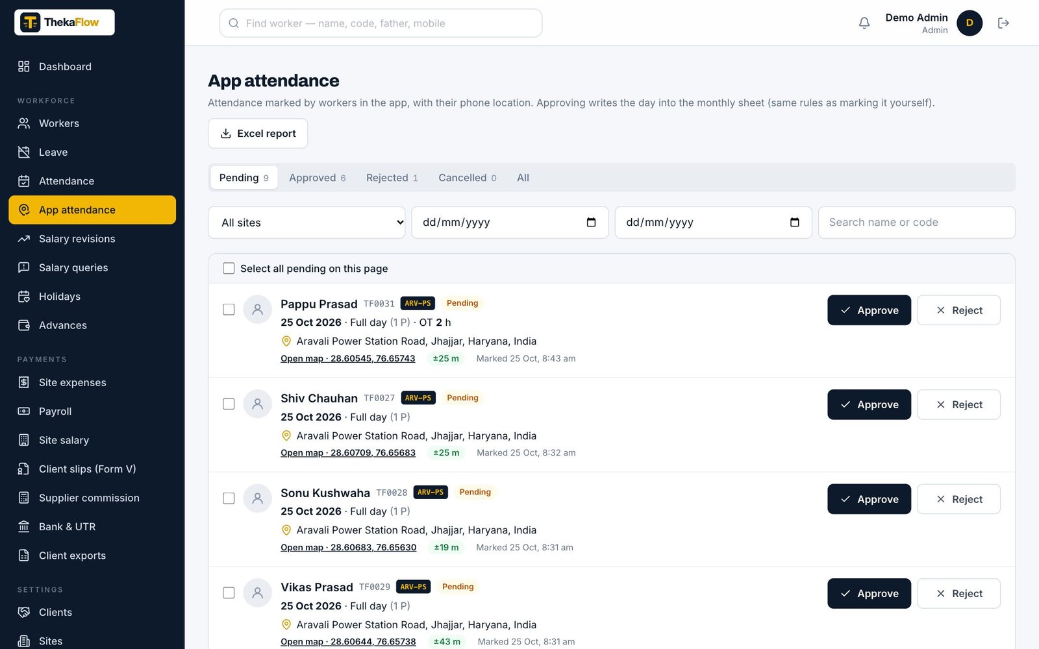Tick the checkbox for Sonu Kushwaha
The width and height of the screenshot is (1039, 649).
click(229, 498)
